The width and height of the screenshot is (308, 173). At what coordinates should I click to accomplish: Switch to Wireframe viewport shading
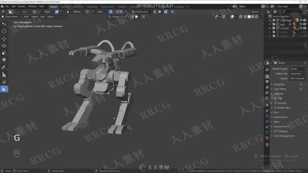245,17
